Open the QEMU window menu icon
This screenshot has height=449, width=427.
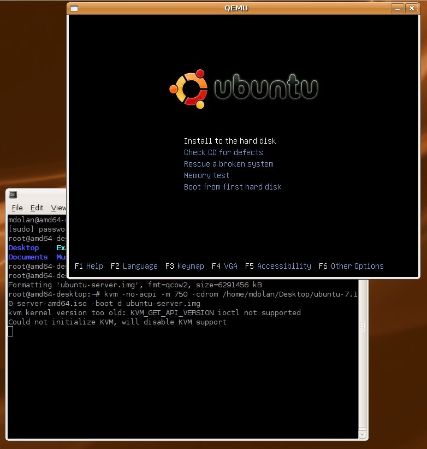[x=74, y=9]
